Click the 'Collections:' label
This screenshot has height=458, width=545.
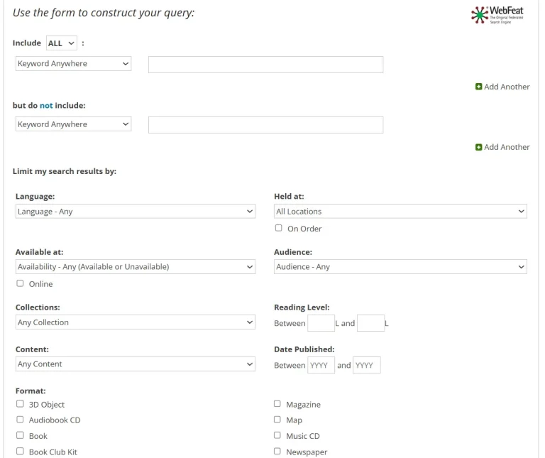pyautogui.click(x=38, y=307)
